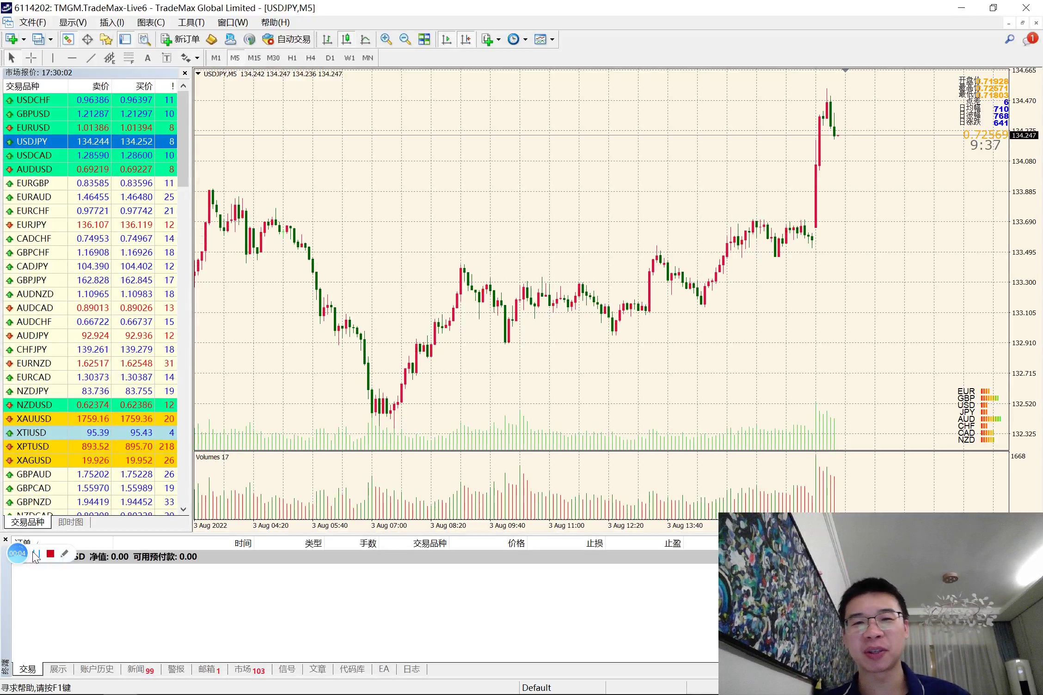Select the horizontal line tool
This screenshot has width=1043, height=695.
(x=72, y=58)
